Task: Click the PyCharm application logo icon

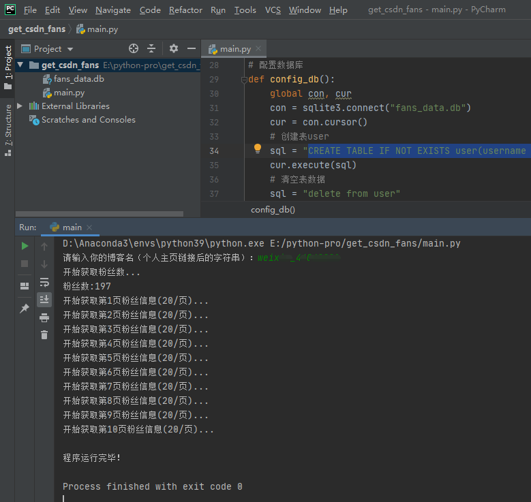Action: click(10, 10)
